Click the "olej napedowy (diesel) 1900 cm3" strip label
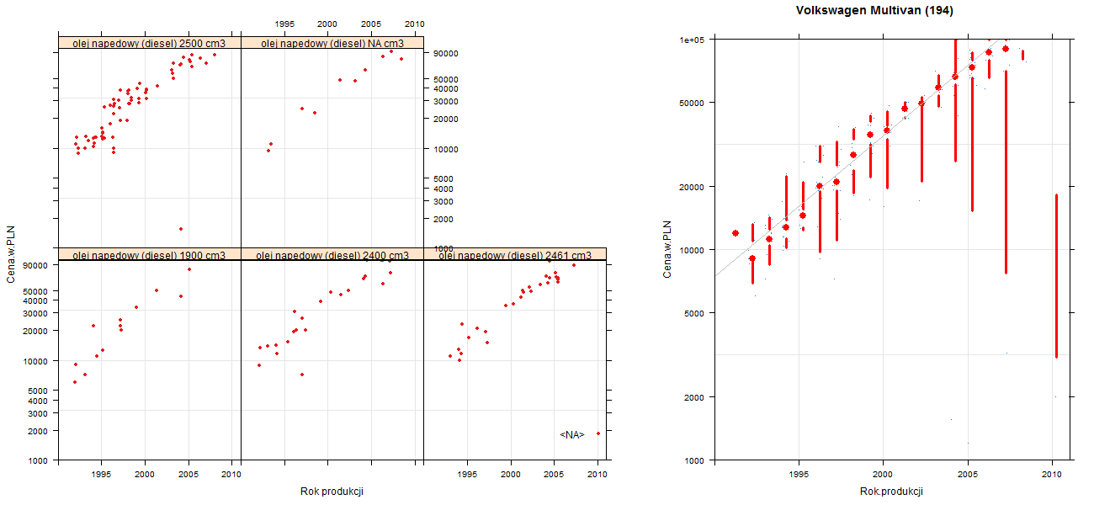1094x505 pixels. 149,255
